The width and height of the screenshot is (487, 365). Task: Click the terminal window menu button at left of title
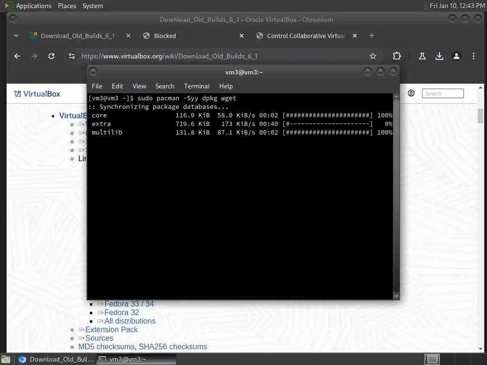tap(93, 72)
